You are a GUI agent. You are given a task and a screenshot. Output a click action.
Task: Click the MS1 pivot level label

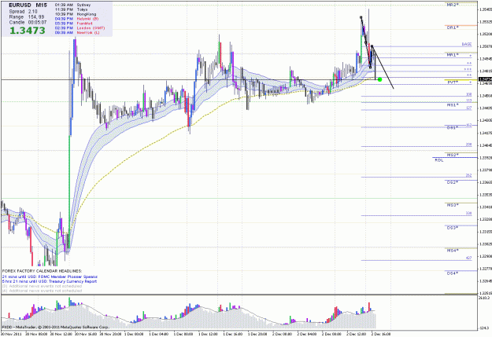(x=453, y=105)
